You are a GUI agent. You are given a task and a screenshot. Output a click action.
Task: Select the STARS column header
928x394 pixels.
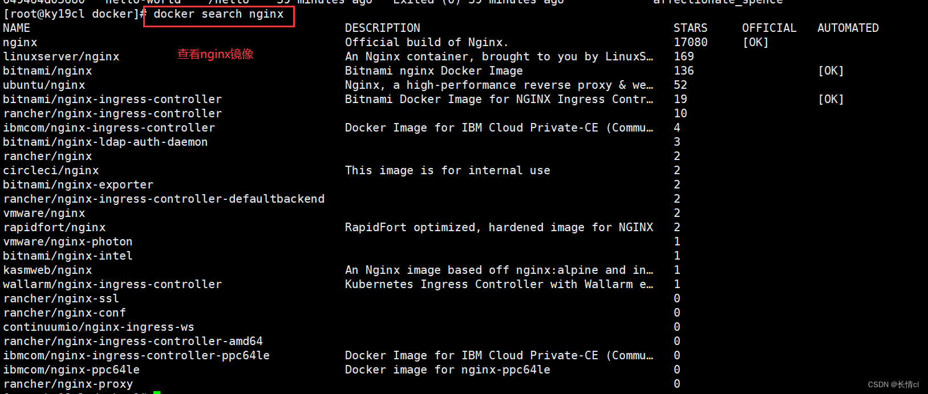[690, 28]
